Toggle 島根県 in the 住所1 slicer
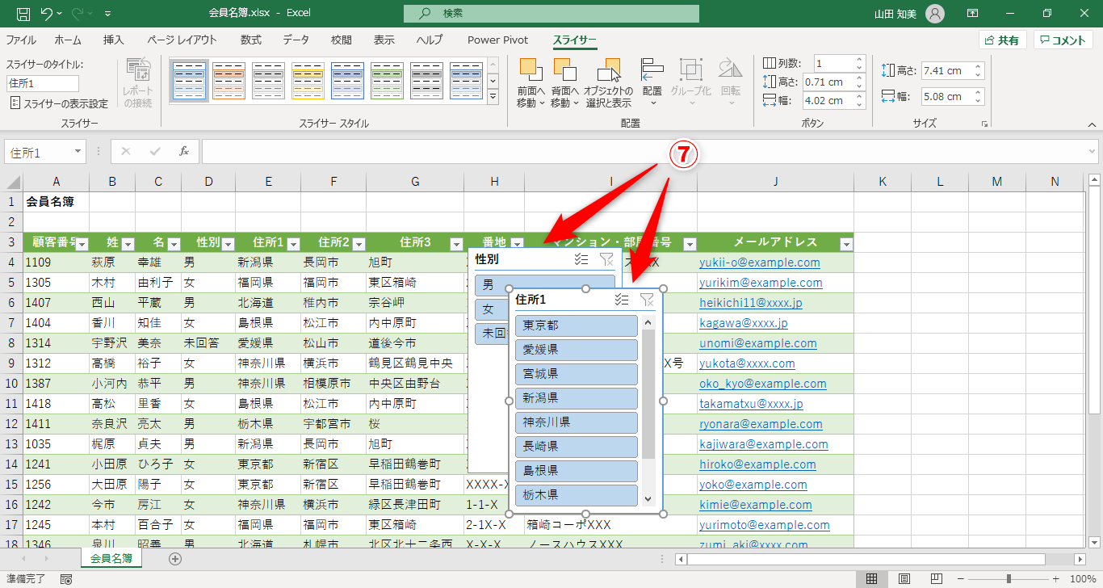This screenshot has width=1103, height=588. coord(577,470)
